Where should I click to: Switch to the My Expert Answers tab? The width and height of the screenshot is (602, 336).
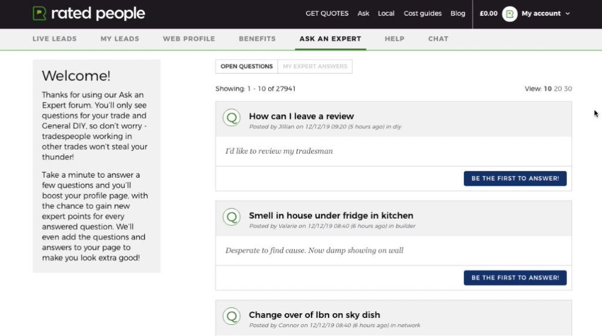[x=315, y=66]
